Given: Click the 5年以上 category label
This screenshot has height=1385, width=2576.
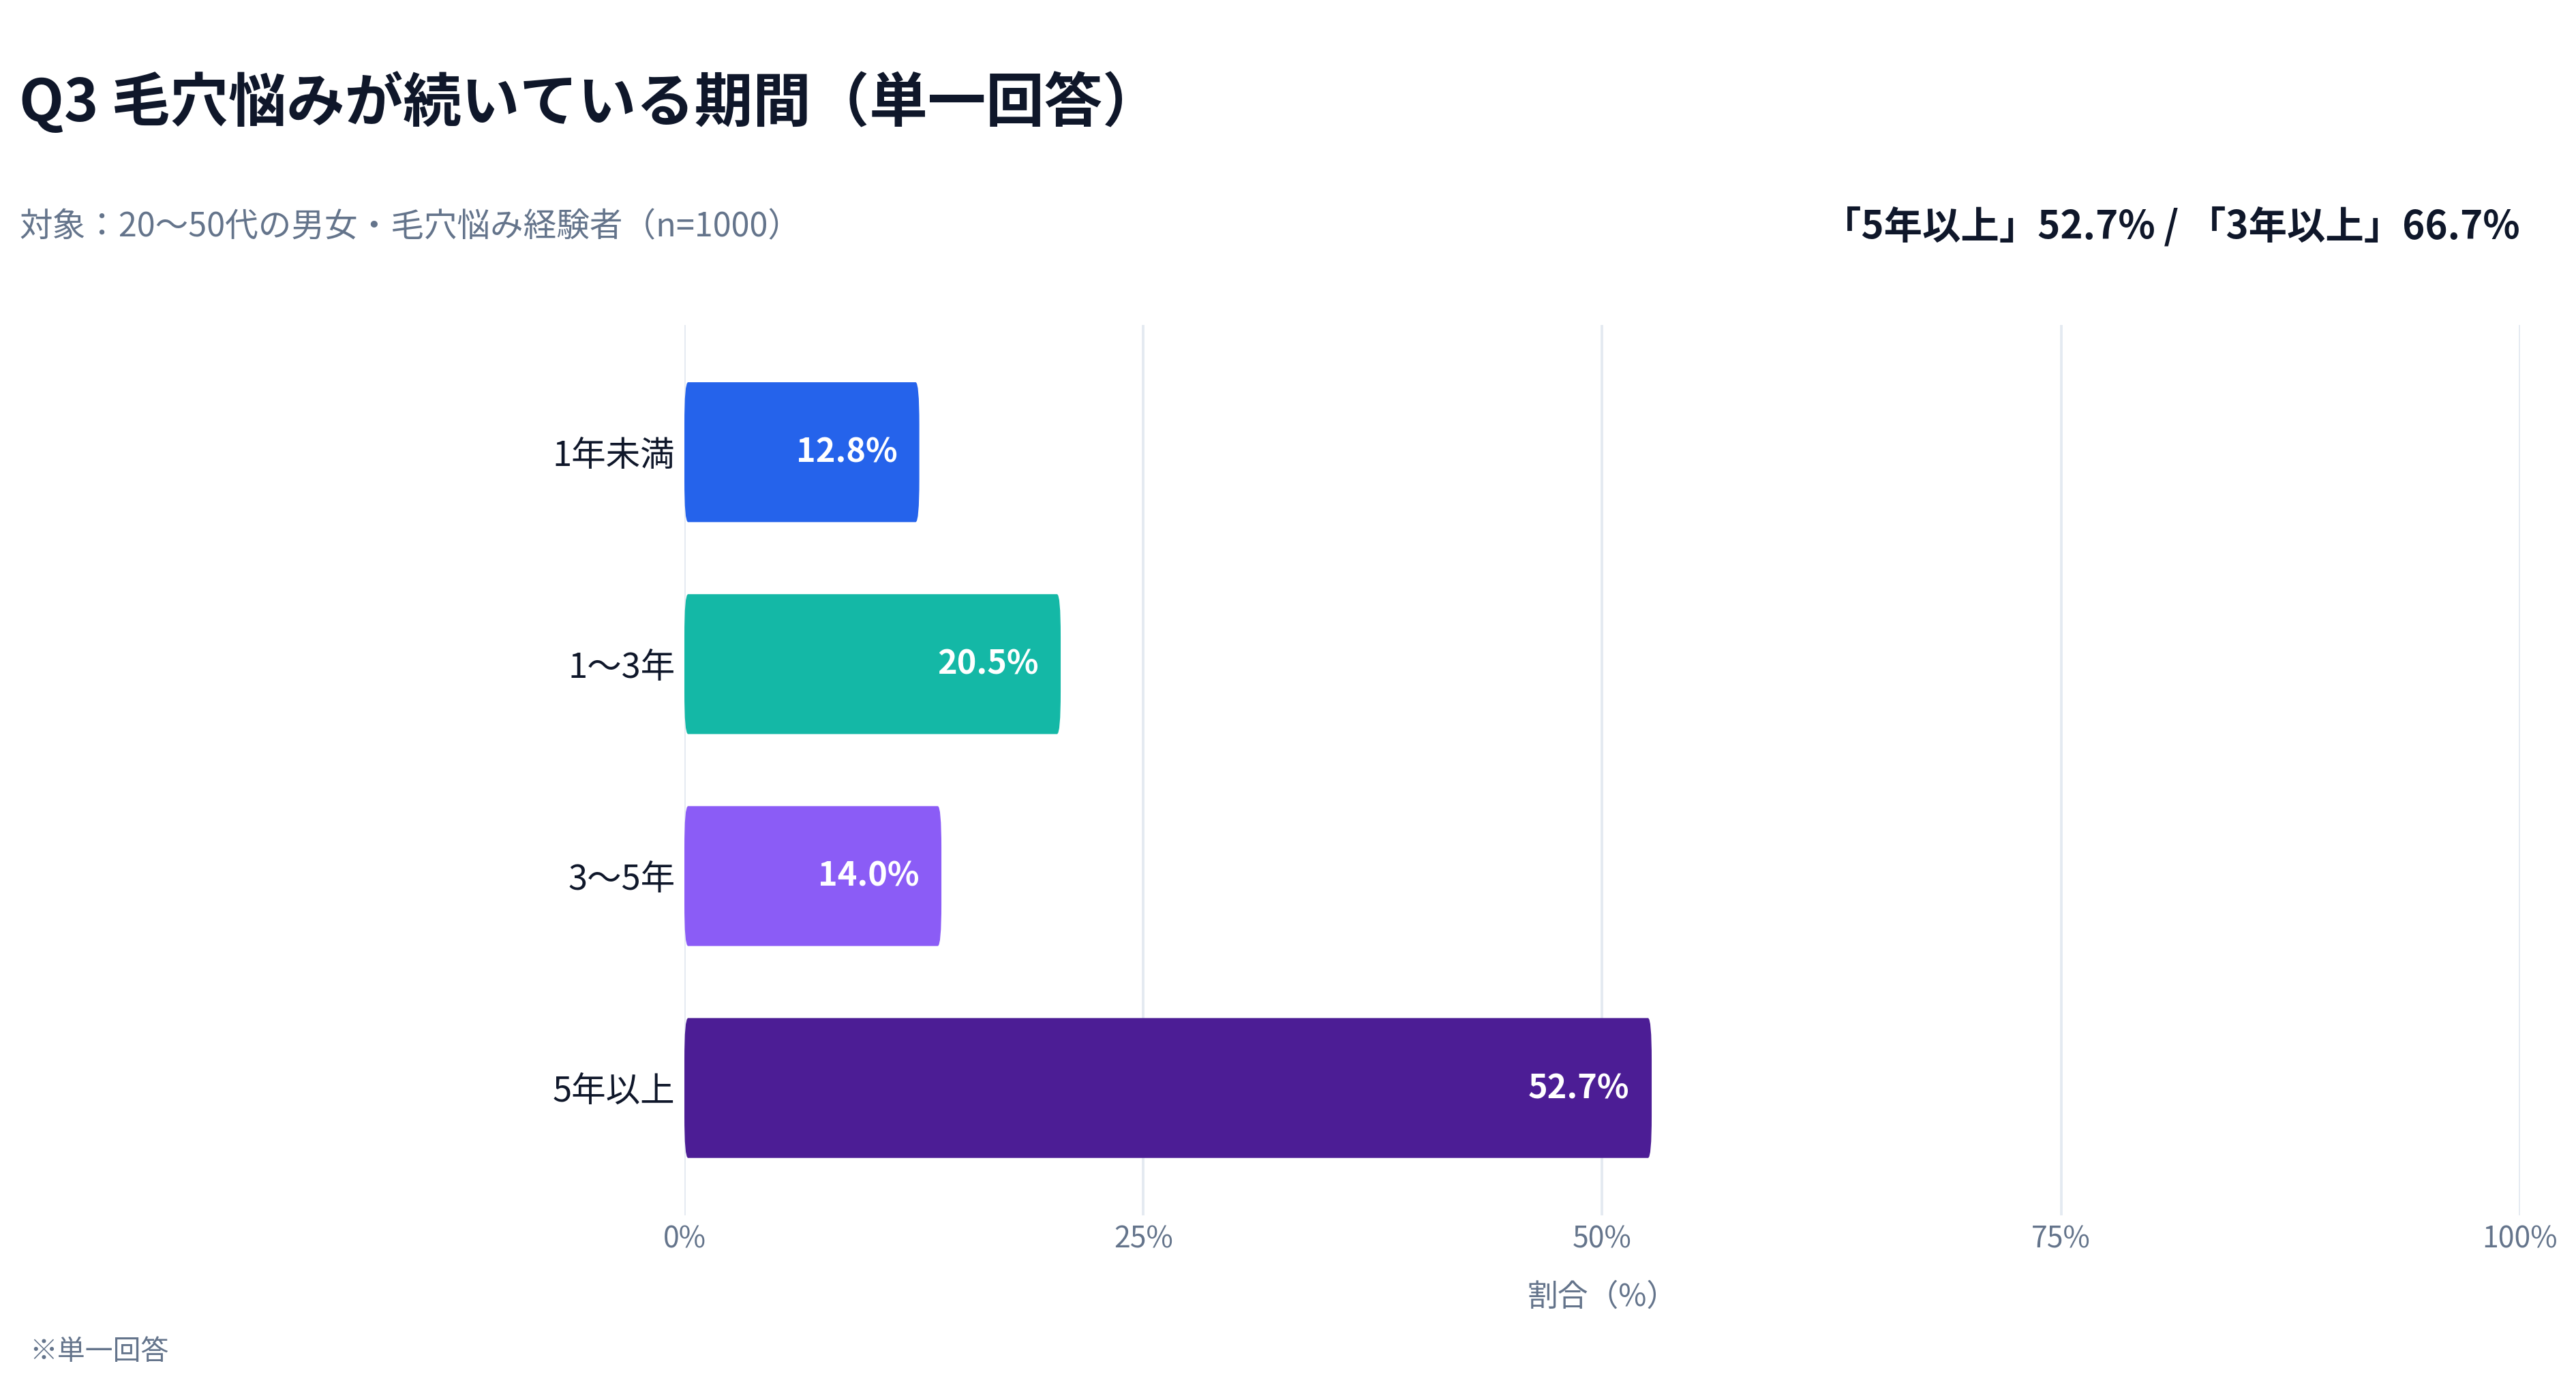Looking at the screenshot, I should (x=614, y=1089).
